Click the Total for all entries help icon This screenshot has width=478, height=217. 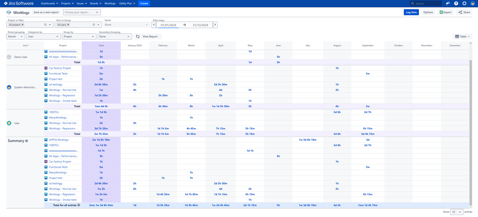pos(79,205)
